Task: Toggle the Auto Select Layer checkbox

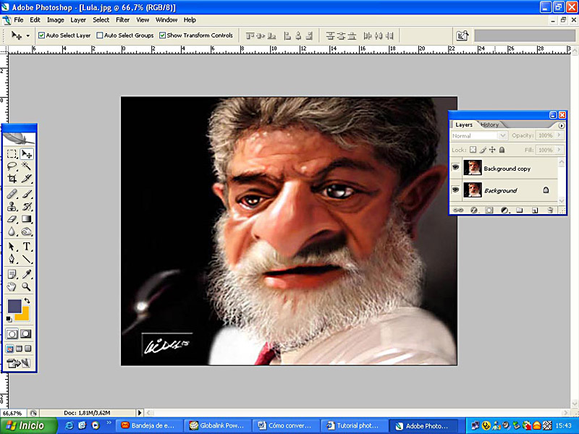Action: (x=42, y=35)
